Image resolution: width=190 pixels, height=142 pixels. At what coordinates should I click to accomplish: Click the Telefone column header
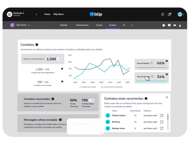click(x=147, y=111)
